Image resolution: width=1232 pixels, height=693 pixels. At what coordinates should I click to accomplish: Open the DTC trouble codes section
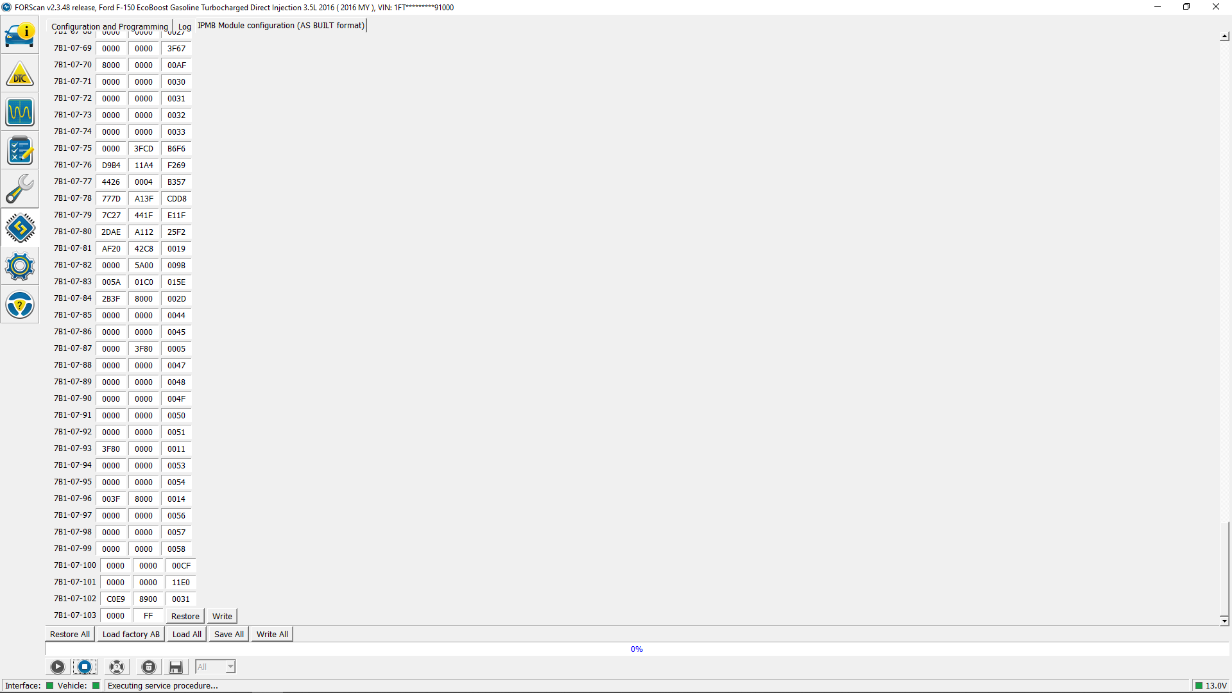point(20,74)
